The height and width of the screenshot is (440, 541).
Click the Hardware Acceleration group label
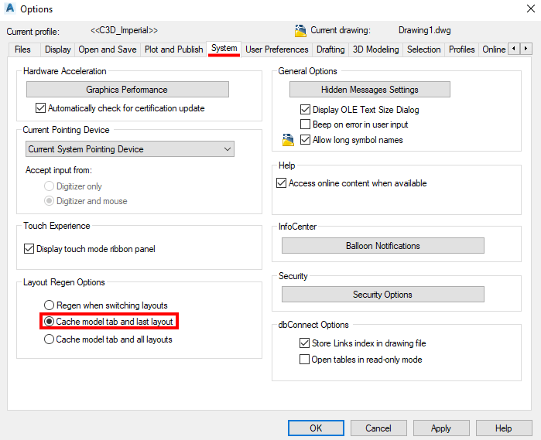(64, 71)
